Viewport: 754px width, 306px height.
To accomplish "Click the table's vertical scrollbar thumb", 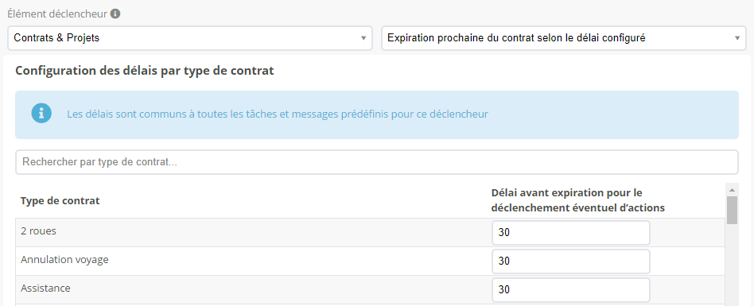I will (x=732, y=210).
